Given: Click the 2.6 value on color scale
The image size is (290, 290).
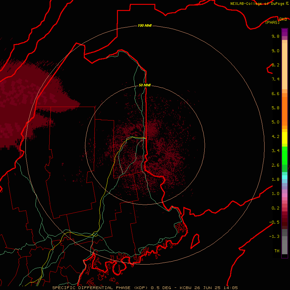Looking at the screenshot, I should (275, 165).
